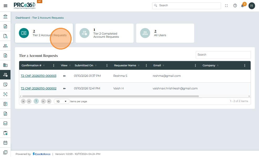Sort by Company column header
This screenshot has height=157, width=259.
coord(209,66)
